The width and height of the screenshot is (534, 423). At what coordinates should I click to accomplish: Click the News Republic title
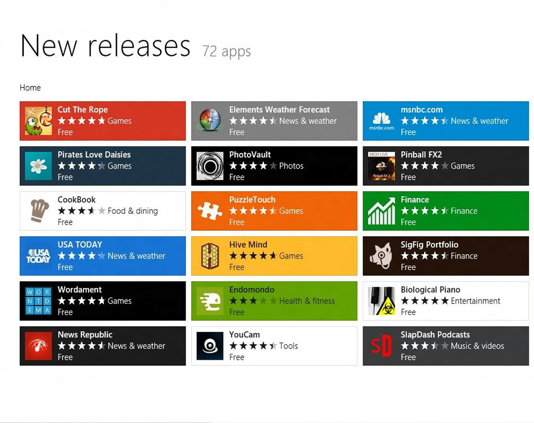coord(85,335)
